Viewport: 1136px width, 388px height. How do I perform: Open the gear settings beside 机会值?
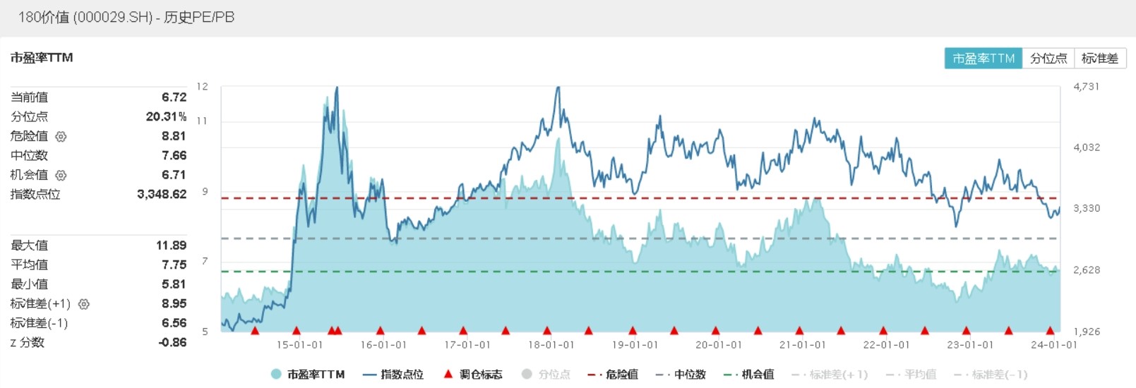61,176
